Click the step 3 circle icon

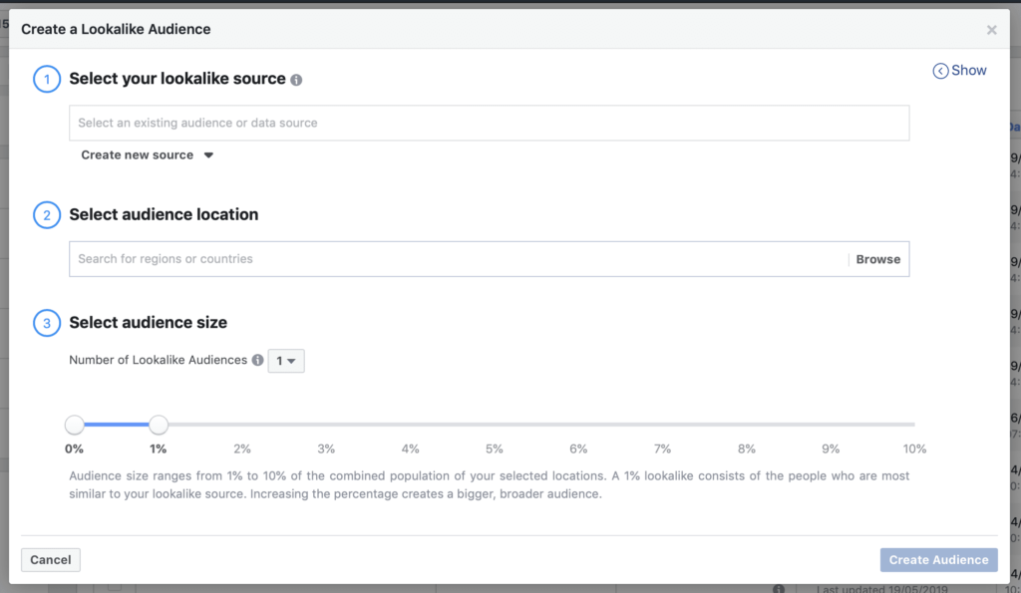[47, 323]
